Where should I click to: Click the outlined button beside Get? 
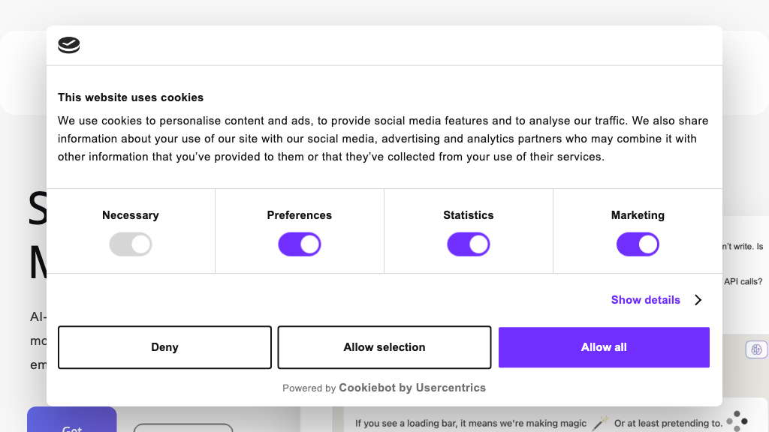(183, 427)
